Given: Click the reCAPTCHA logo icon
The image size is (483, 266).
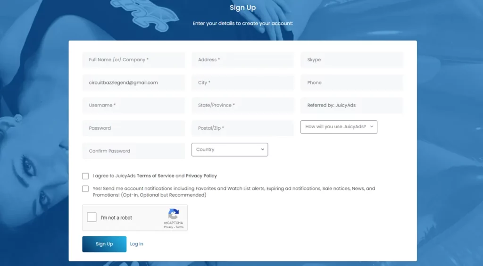Looking at the screenshot, I should 174,214.
